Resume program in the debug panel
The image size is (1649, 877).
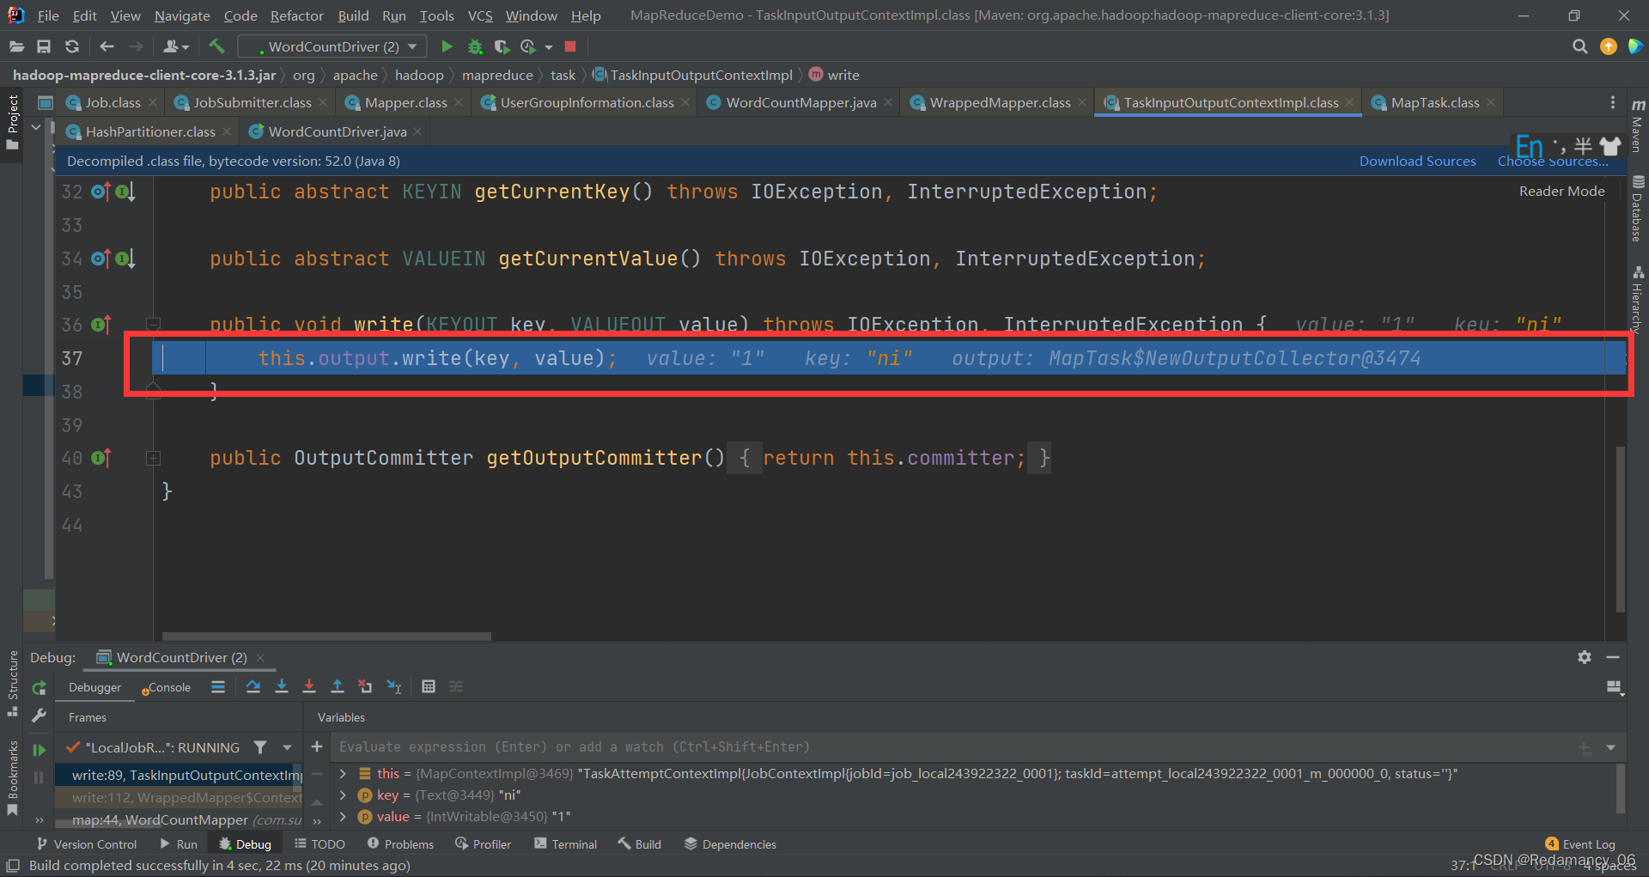pyautogui.click(x=39, y=749)
